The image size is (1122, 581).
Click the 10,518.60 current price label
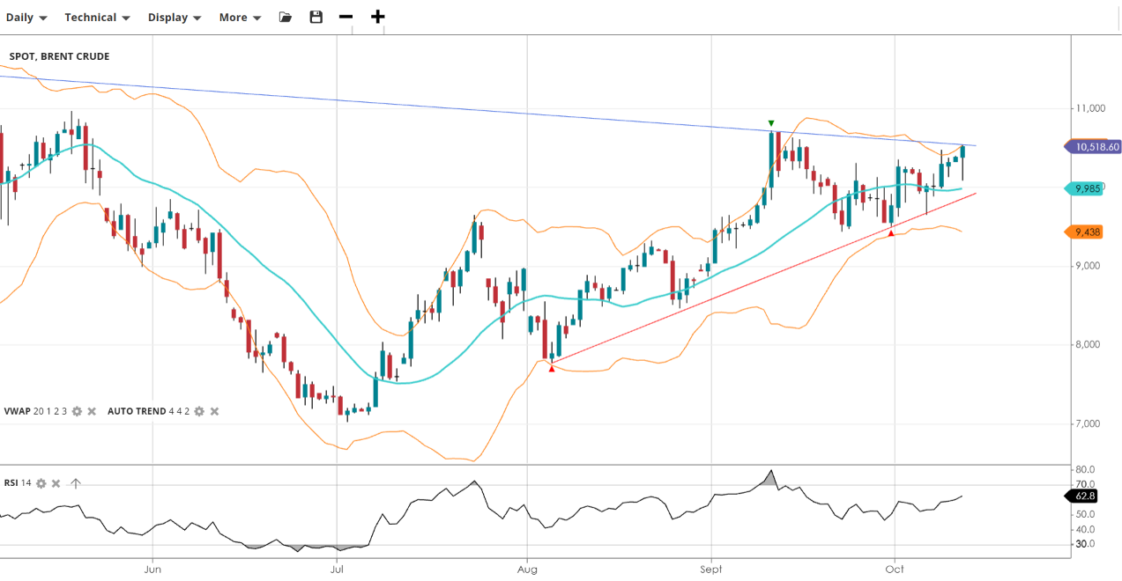click(1093, 147)
